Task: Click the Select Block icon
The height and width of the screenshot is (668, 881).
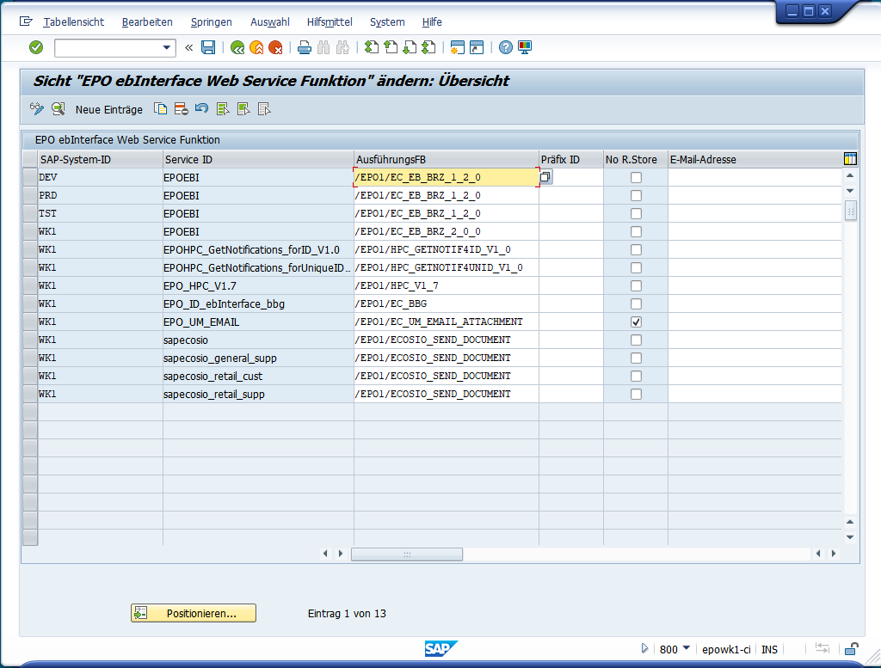Action: pyautogui.click(x=243, y=109)
